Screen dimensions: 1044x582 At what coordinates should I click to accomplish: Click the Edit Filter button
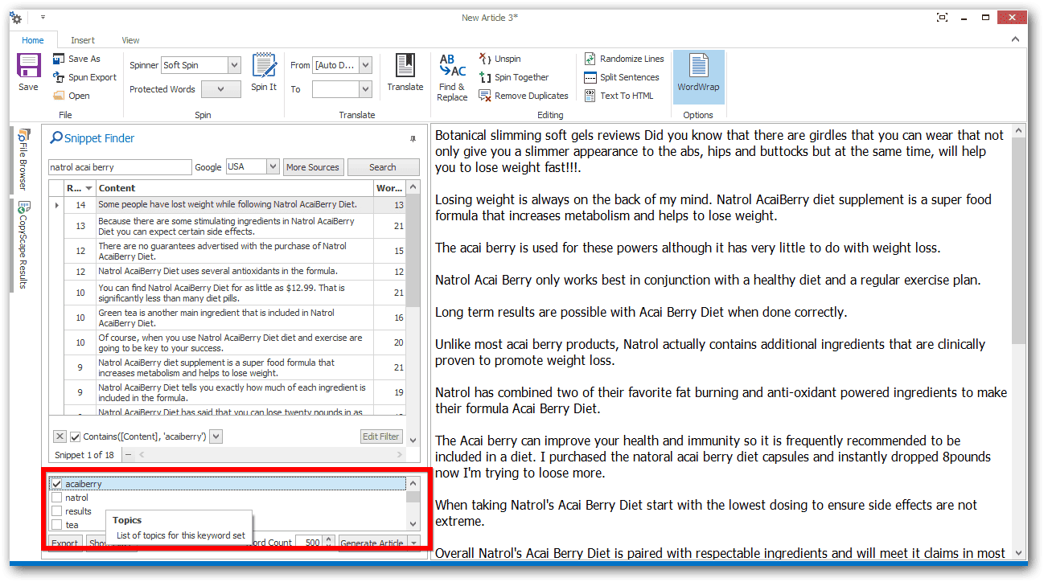(x=381, y=436)
